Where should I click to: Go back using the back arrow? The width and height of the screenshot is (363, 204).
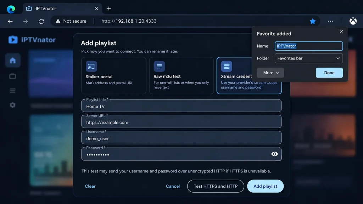[x=10, y=21]
